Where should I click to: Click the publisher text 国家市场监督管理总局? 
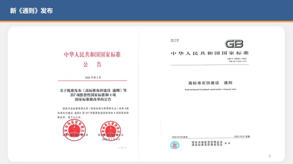[x=207, y=142]
